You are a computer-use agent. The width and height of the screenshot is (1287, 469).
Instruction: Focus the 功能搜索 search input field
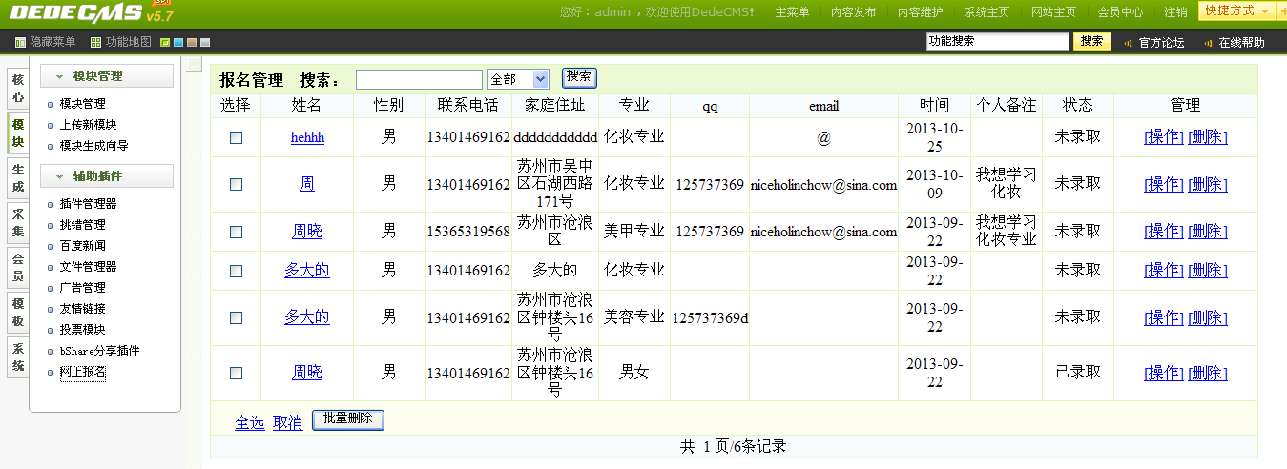click(x=997, y=42)
